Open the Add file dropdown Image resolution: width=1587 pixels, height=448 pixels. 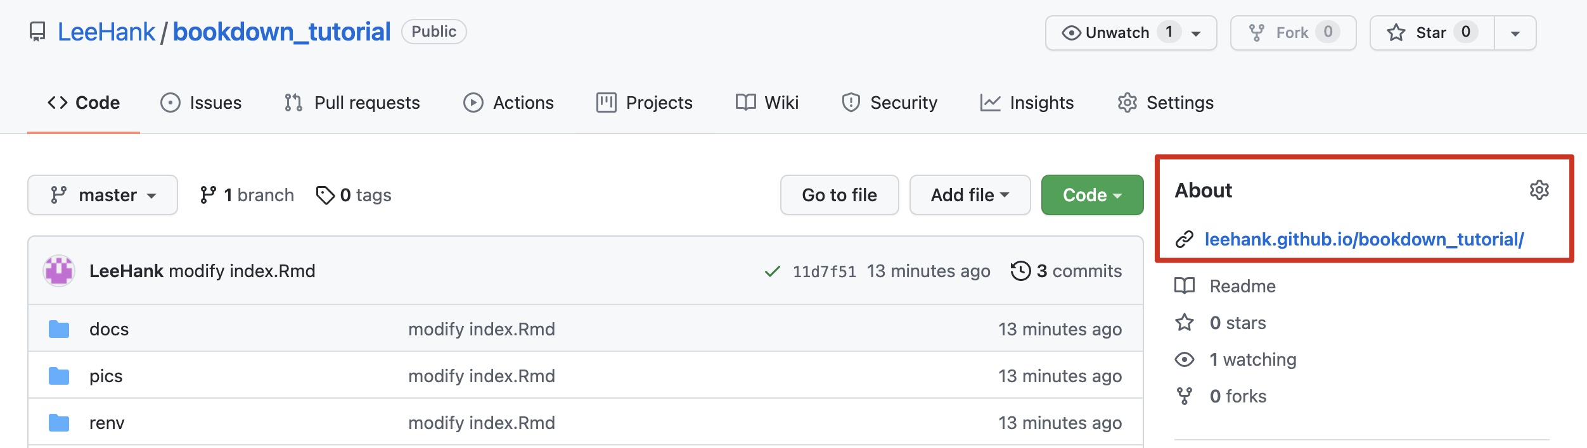970,195
